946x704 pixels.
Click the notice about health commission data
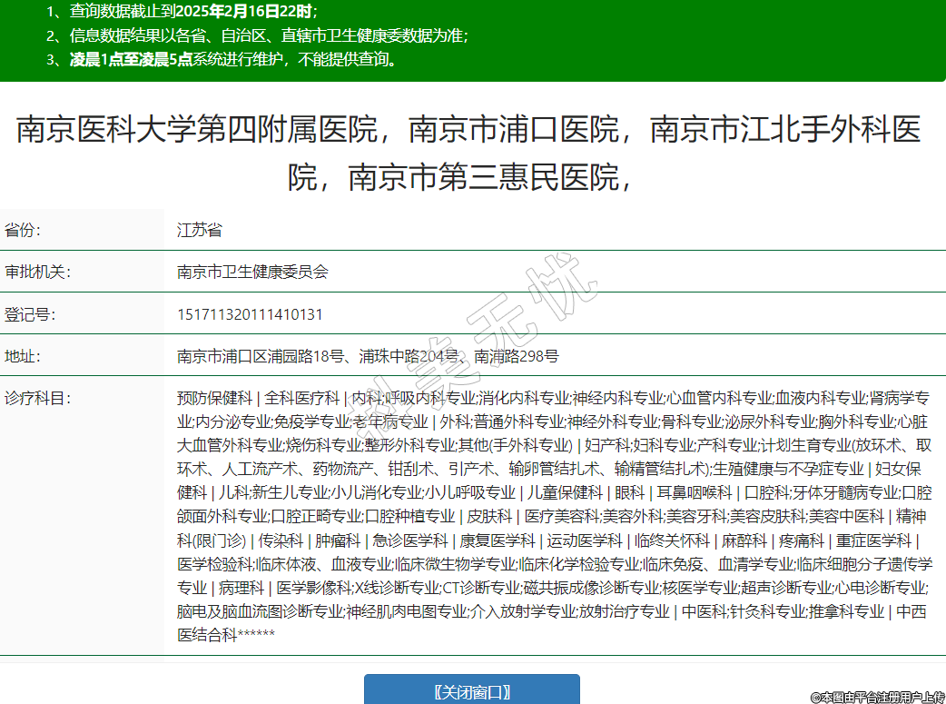(x=257, y=36)
